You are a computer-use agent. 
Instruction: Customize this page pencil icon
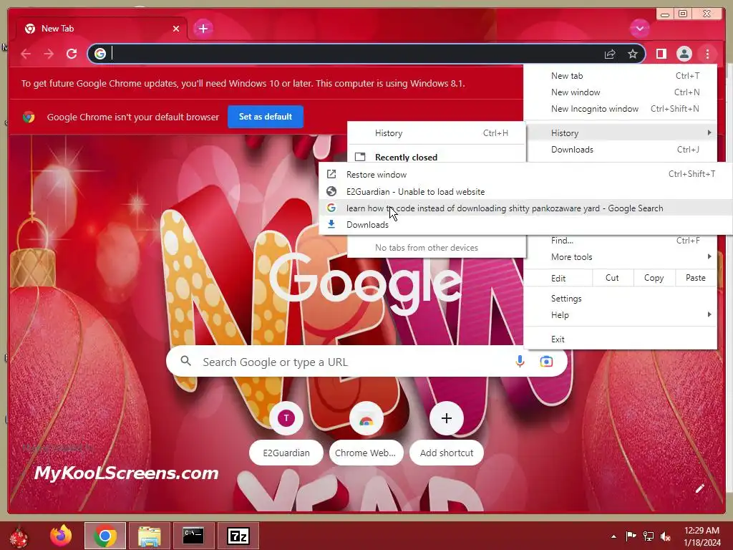(x=699, y=488)
